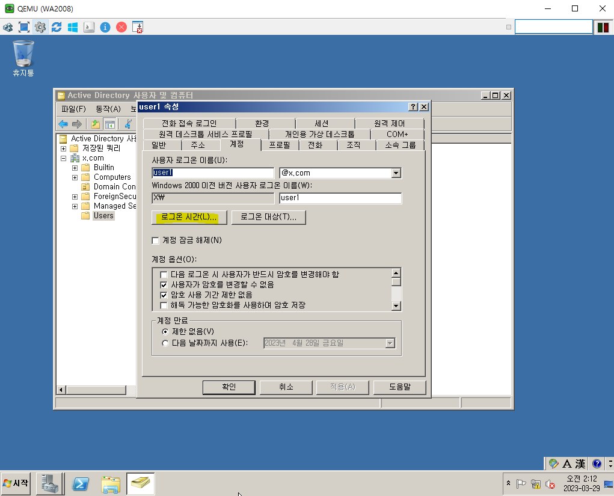Open the expiration date picker dropdown
The width and height of the screenshot is (614, 496).
coord(390,343)
